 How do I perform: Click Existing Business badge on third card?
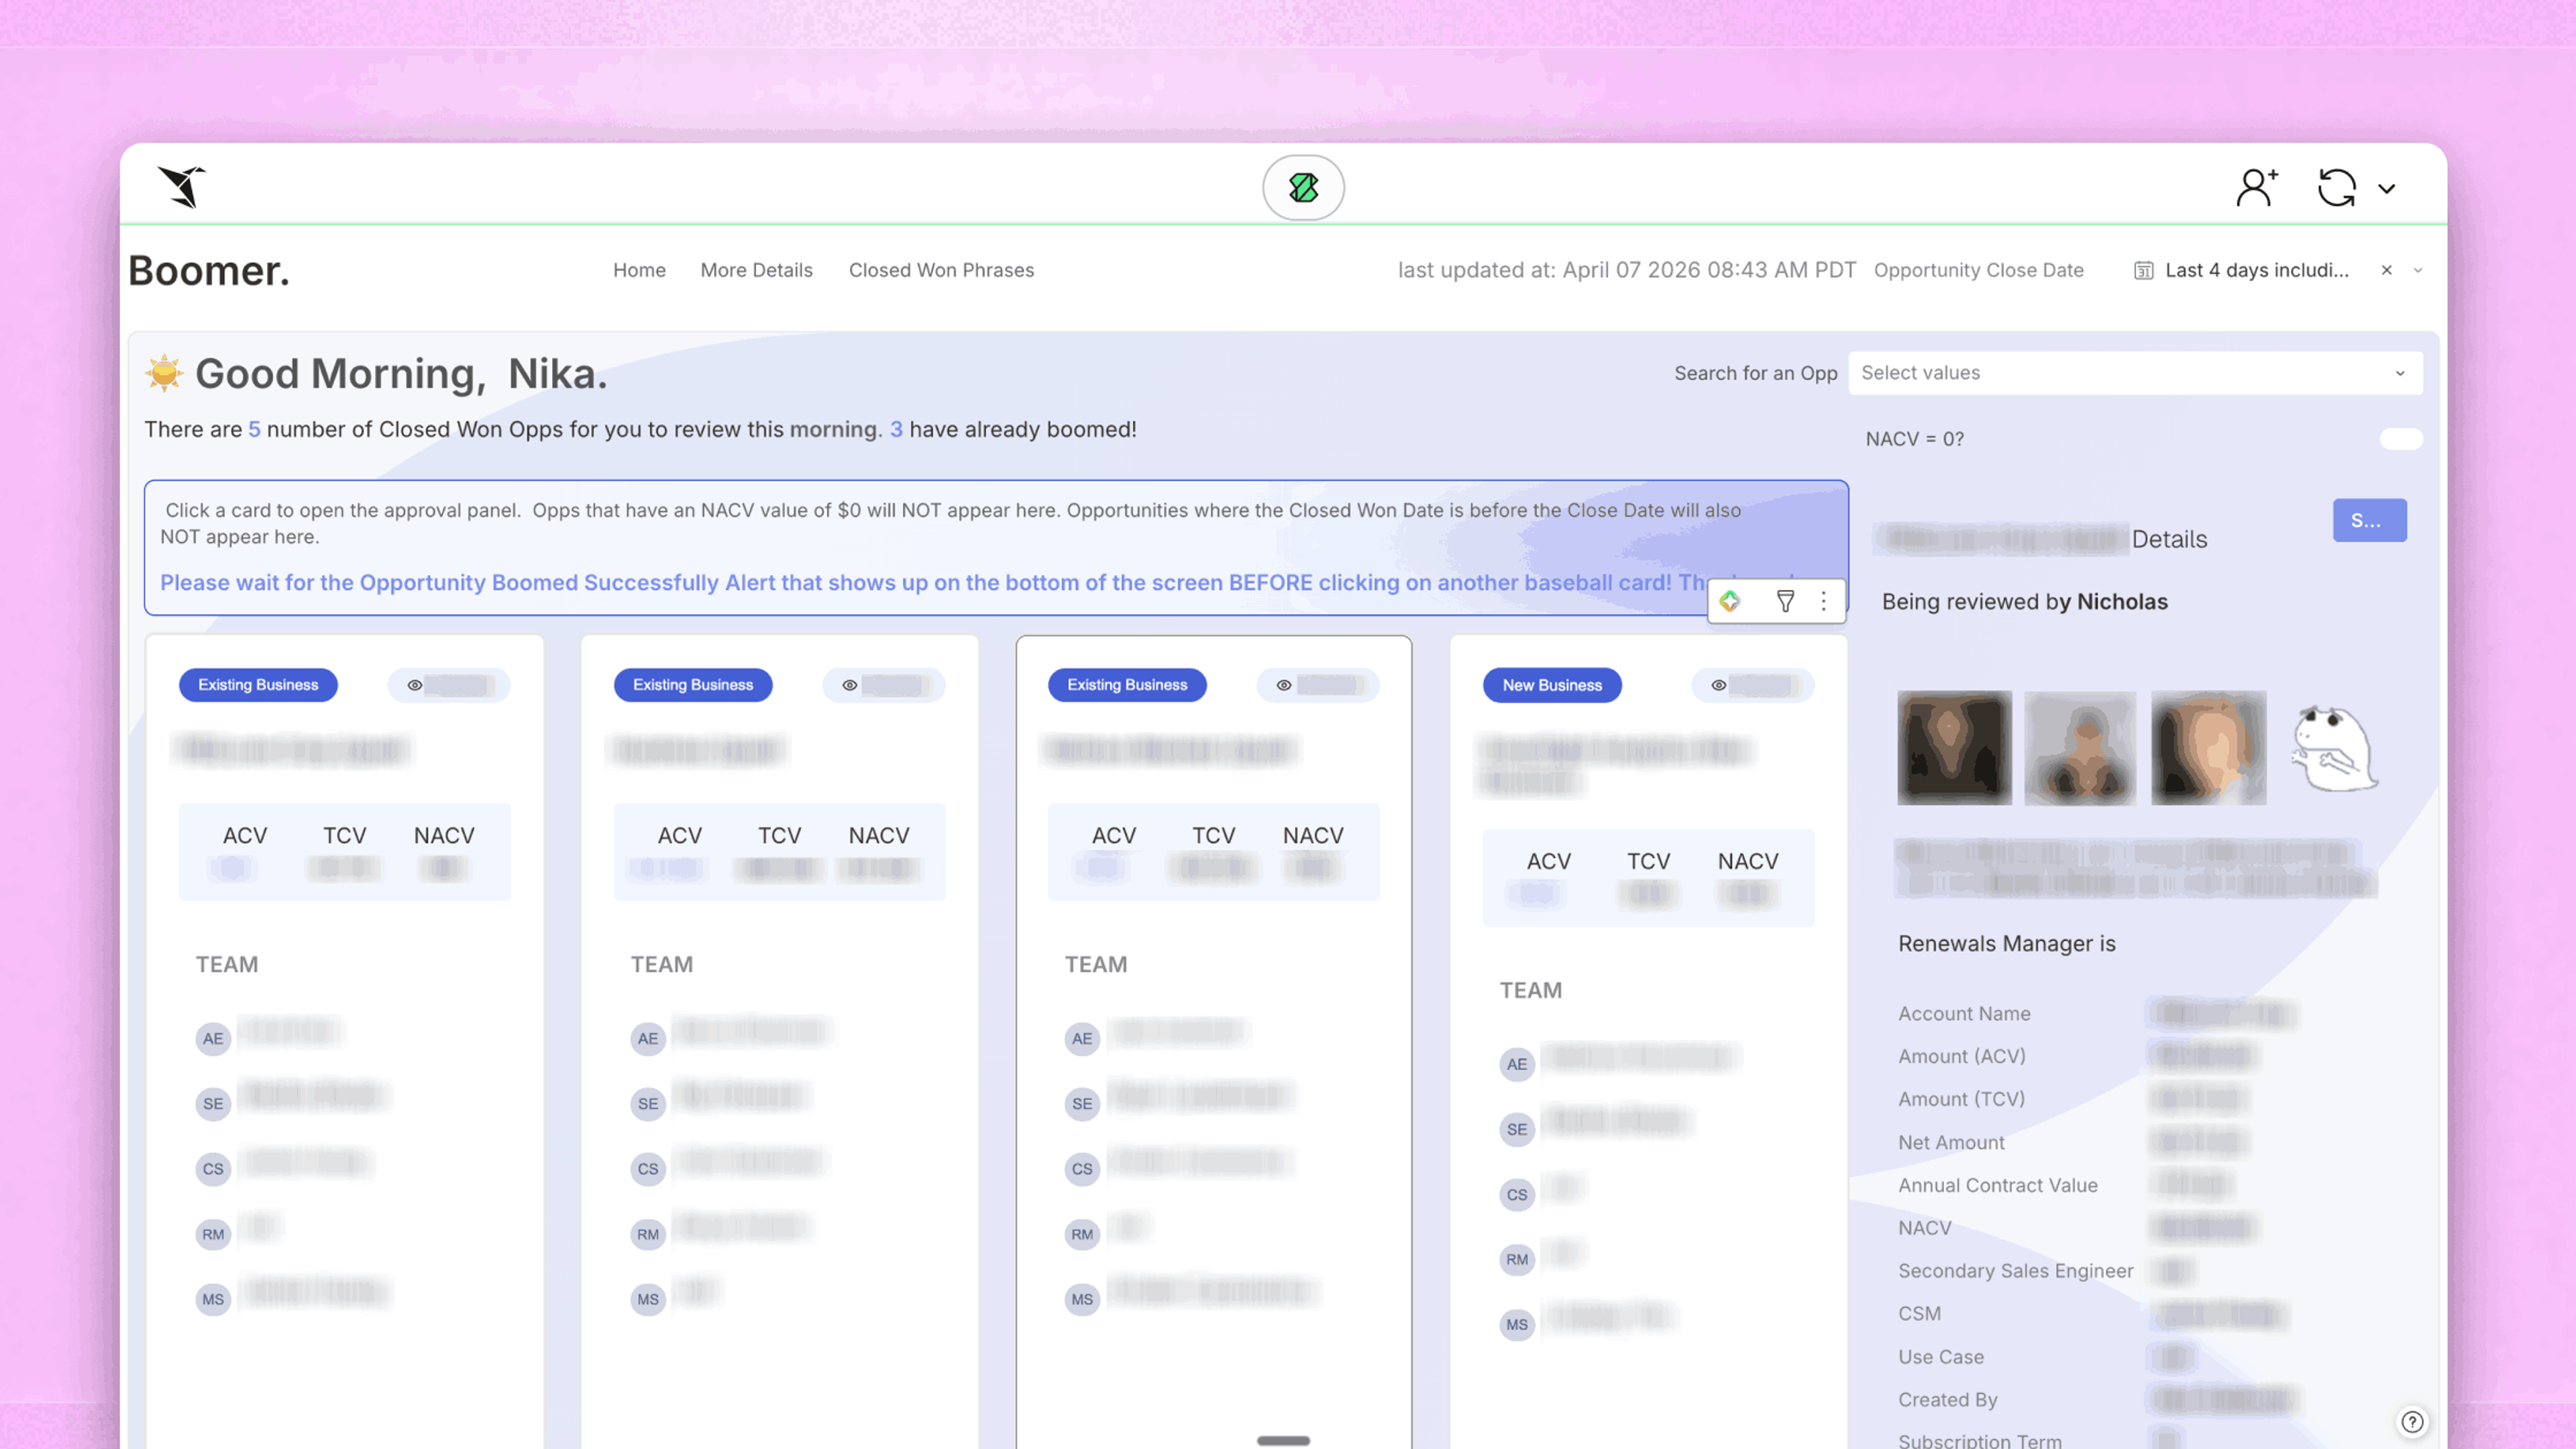point(1127,685)
